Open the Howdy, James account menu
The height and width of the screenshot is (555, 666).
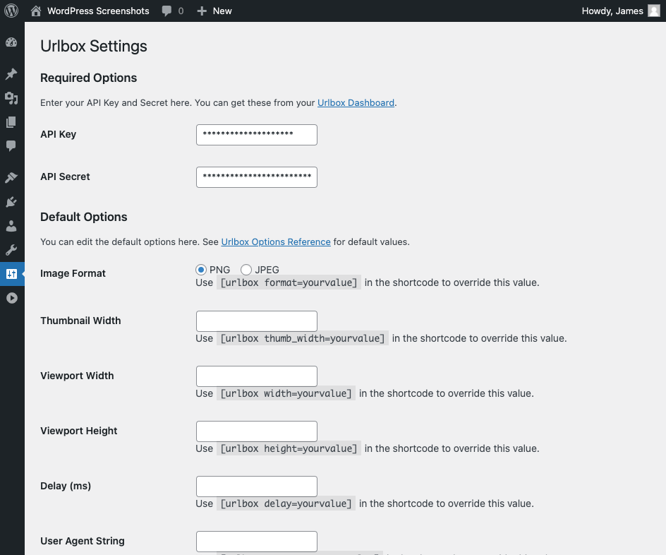click(x=612, y=11)
